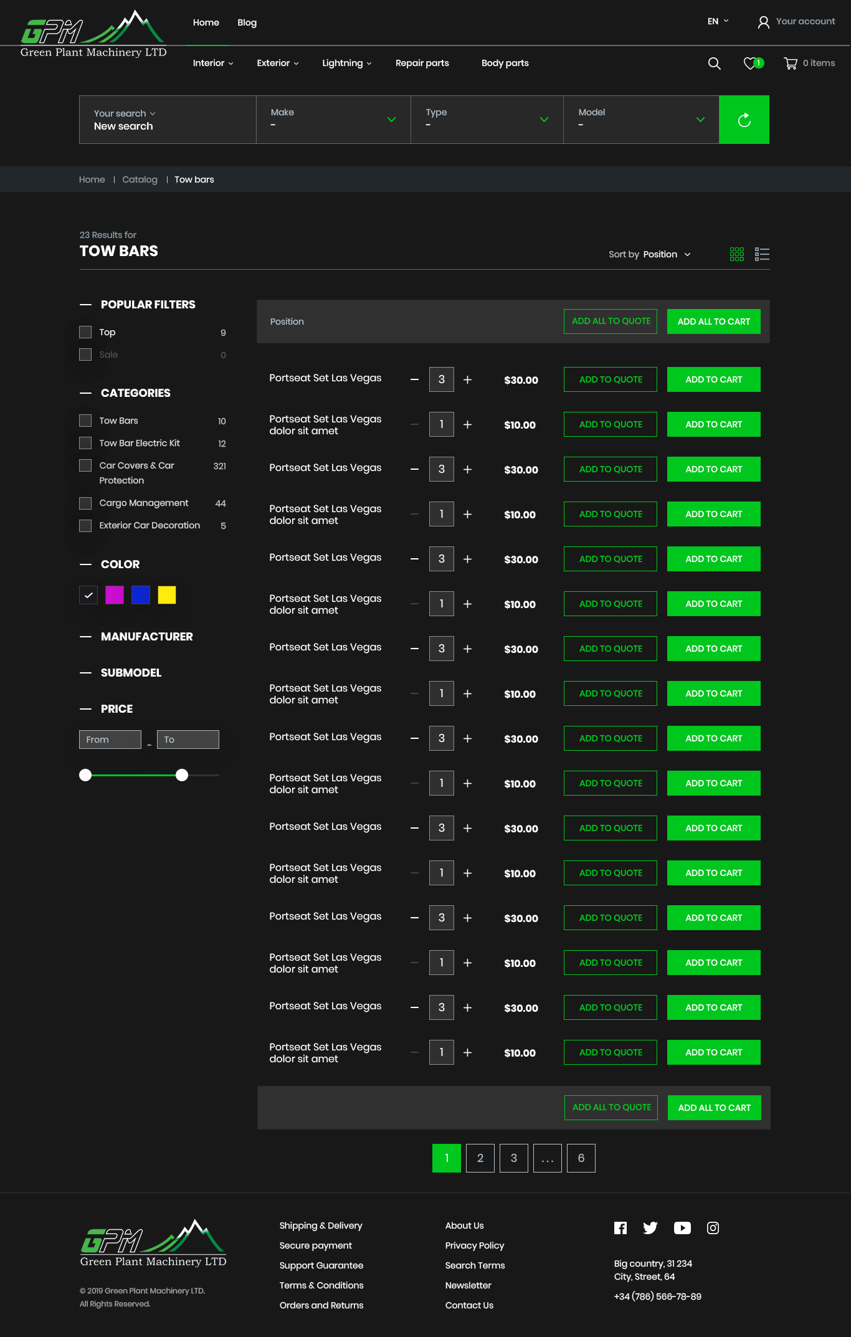Go to the Blog page
This screenshot has height=1337, width=851.
coord(247,22)
